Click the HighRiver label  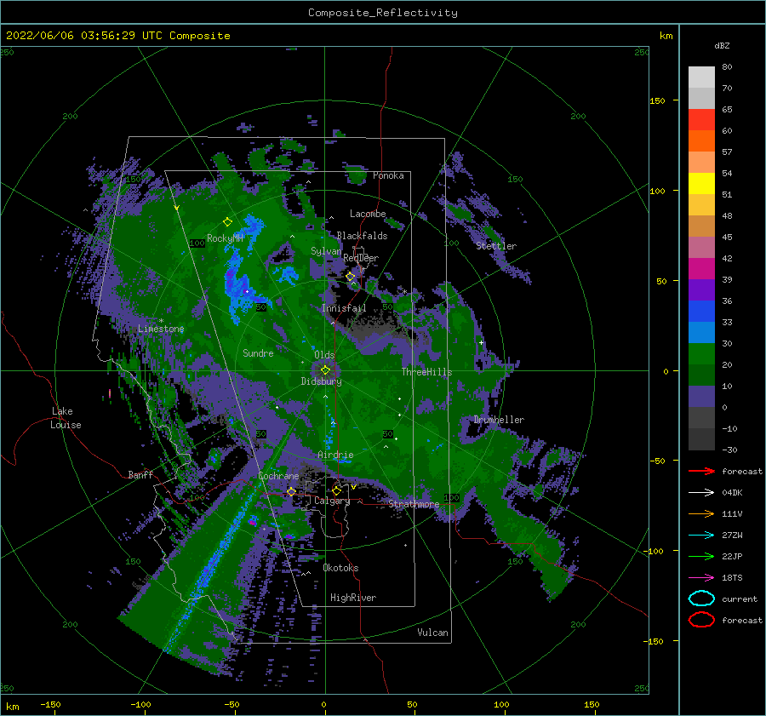[353, 598]
